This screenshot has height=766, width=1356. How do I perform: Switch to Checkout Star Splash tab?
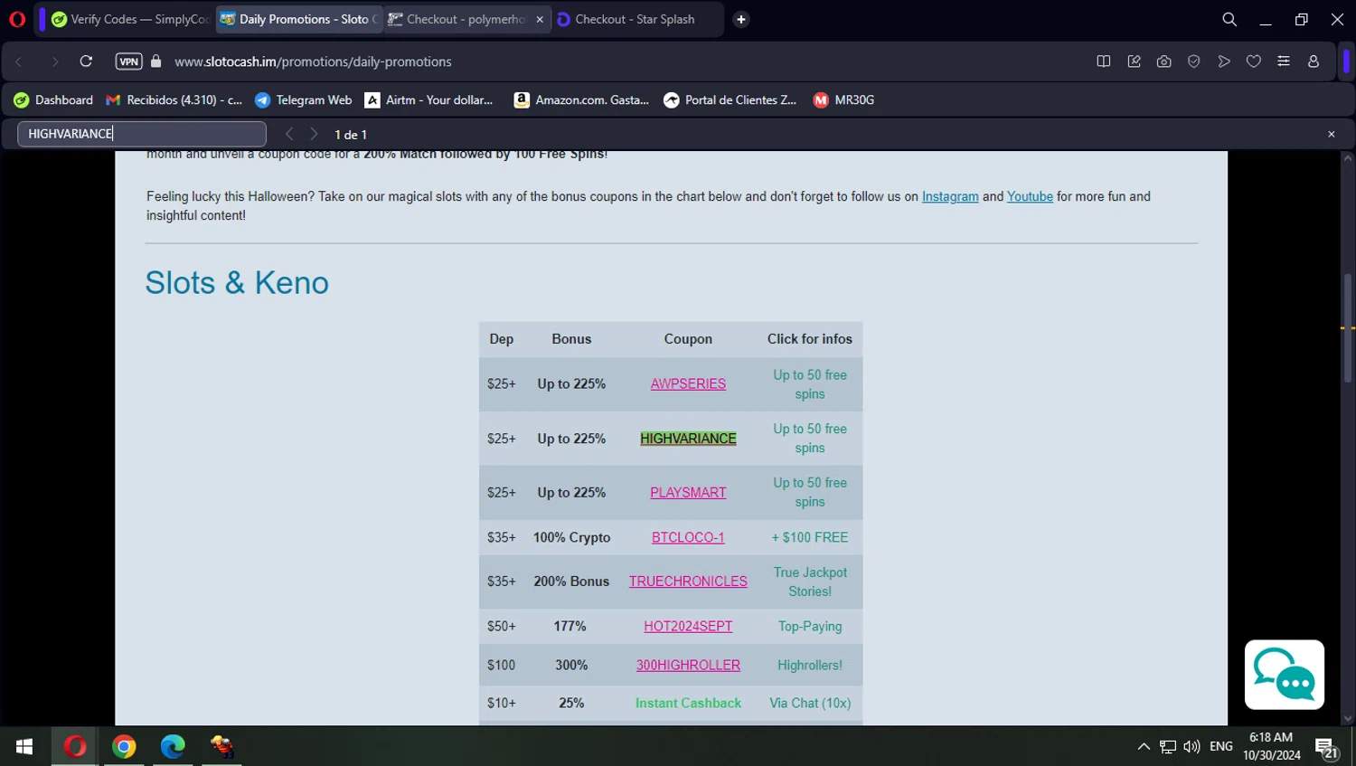pyautogui.click(x=636, y=19)
